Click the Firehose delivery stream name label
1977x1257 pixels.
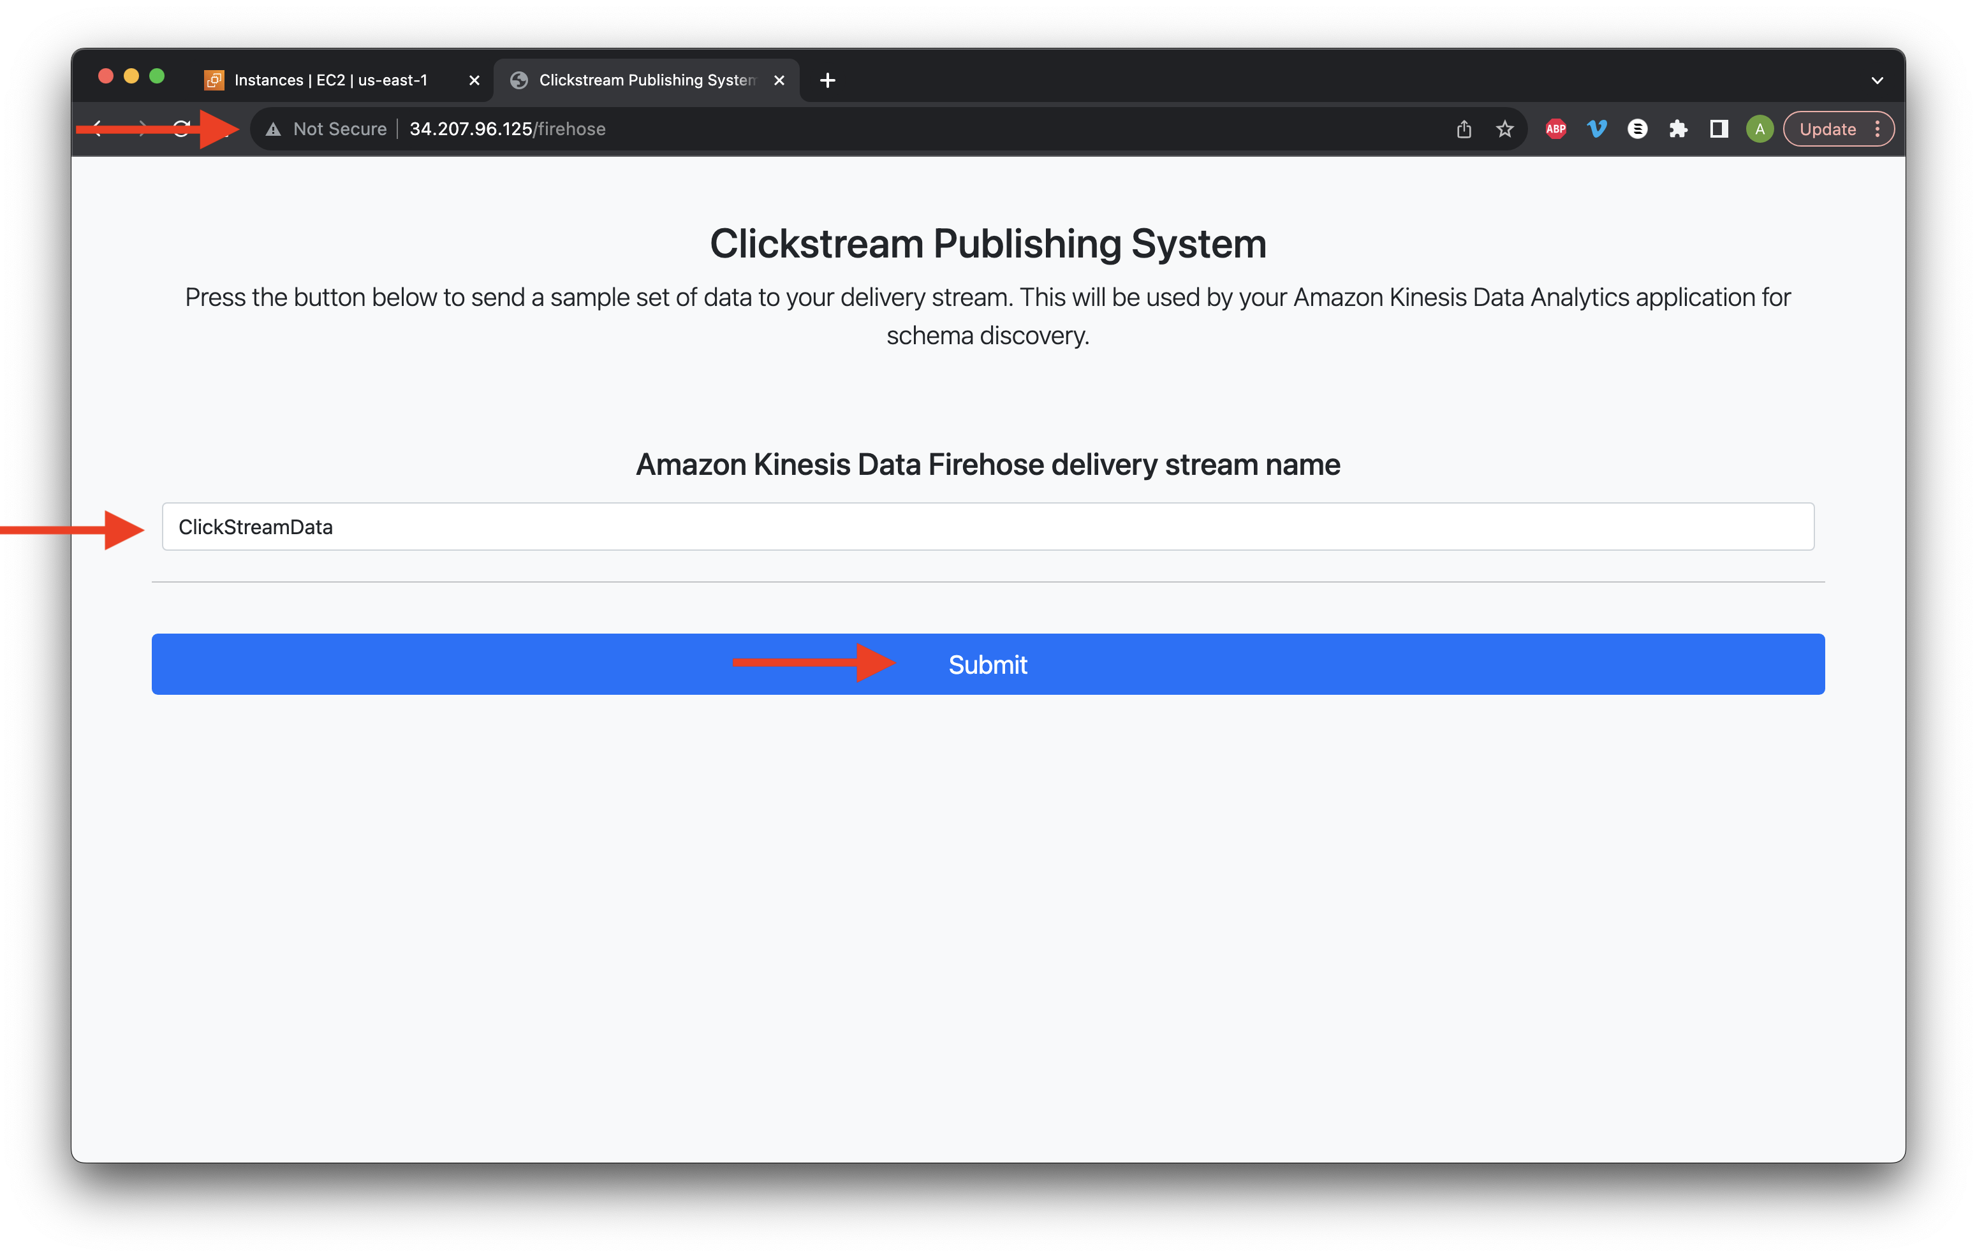click(988, 465)
